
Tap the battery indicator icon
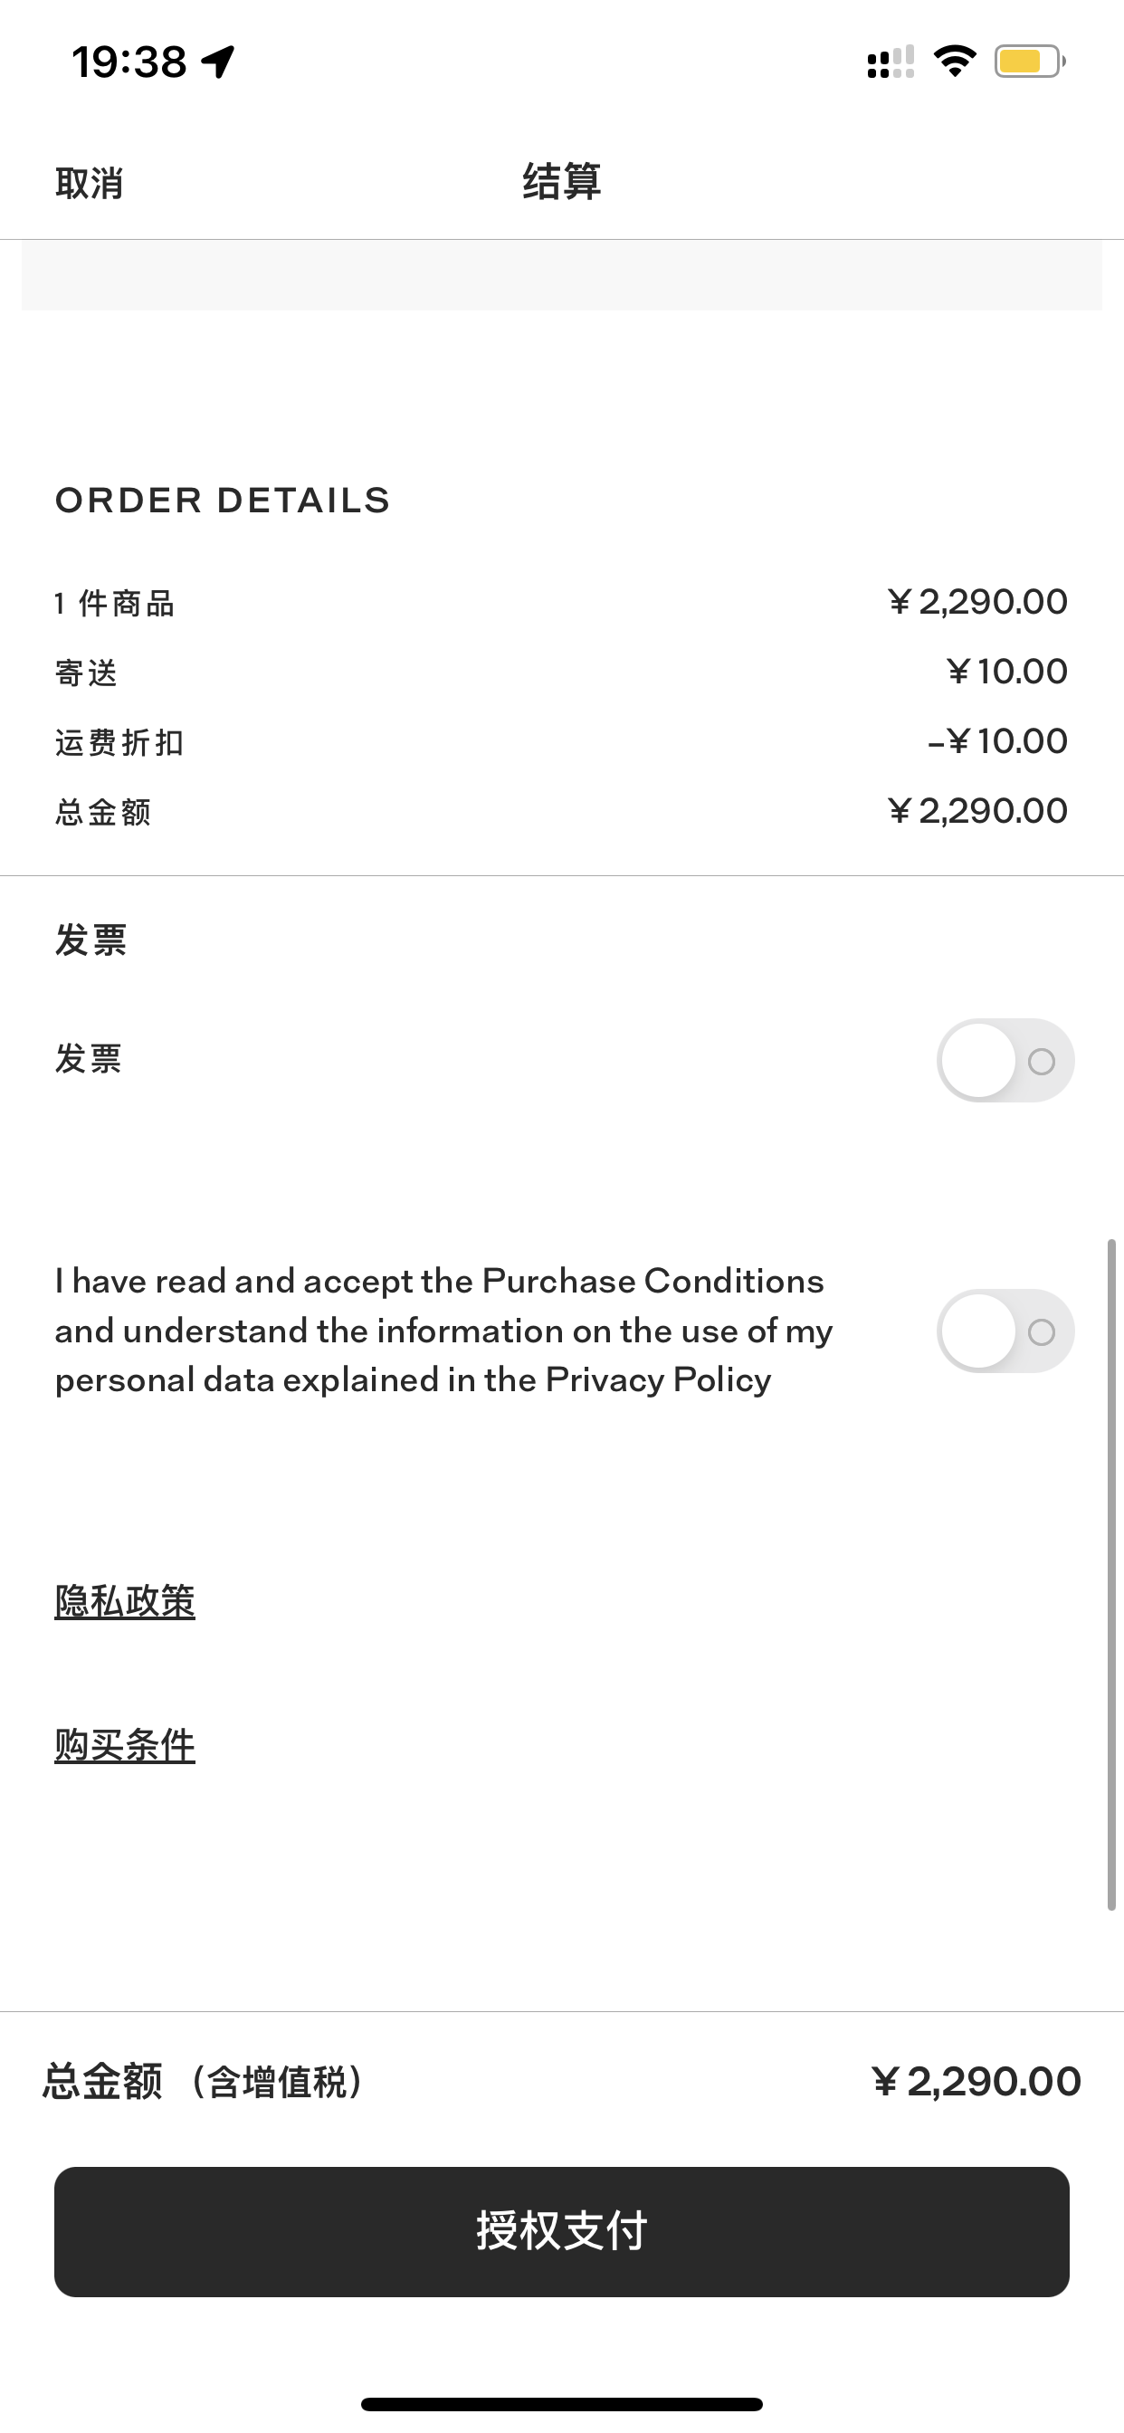(x=1031, y=62)
